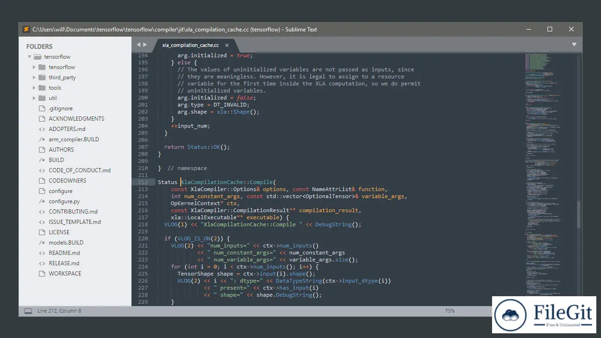Screen dimensions: 601x338
Task: Click the source icon next to arm_compiler.BUILD
Action: pos(42,139)
